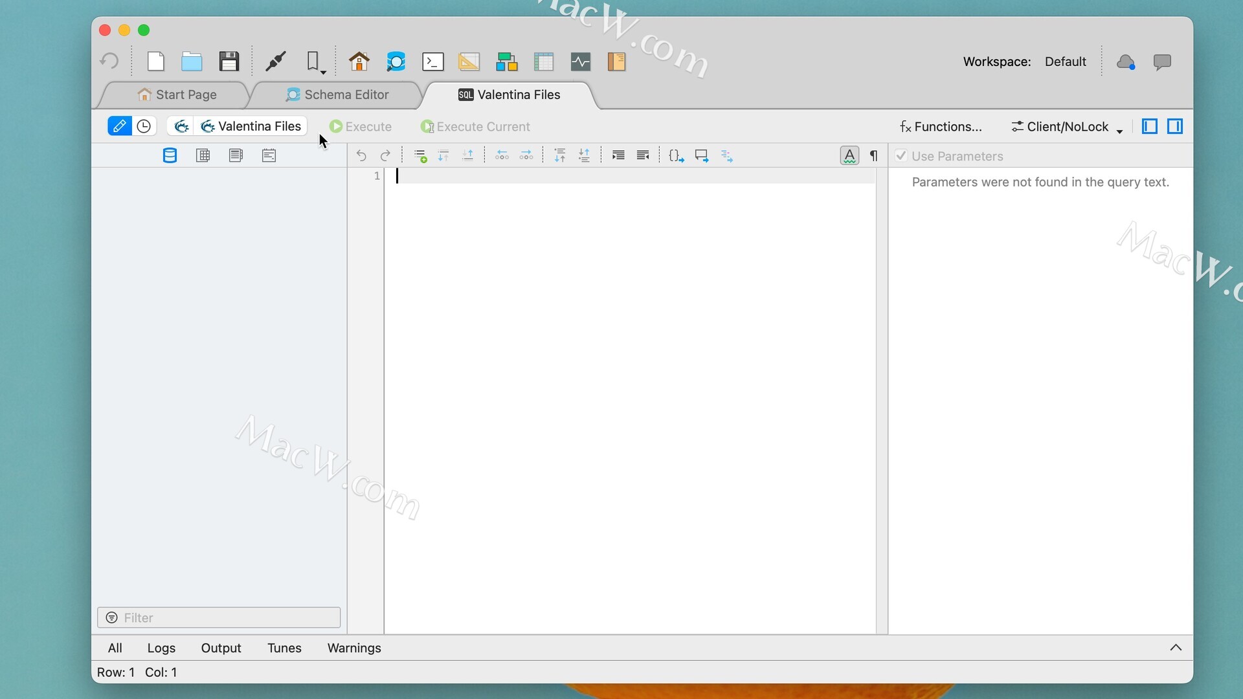Open the bookmarks dropdown in the toolbar
This screenshot has height=699, width=1243.
[x=315, y=61]
